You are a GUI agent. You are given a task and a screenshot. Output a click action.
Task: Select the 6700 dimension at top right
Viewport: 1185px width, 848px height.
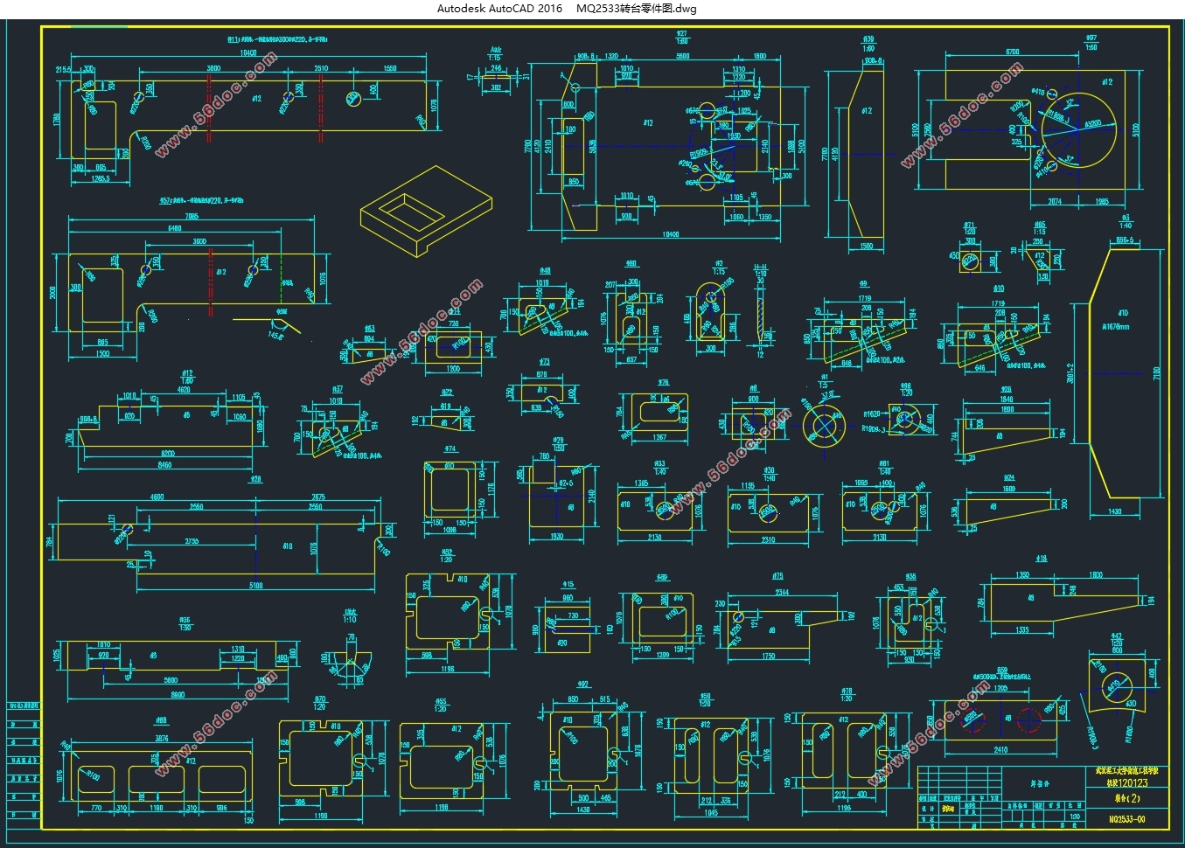pos(1013,52)
